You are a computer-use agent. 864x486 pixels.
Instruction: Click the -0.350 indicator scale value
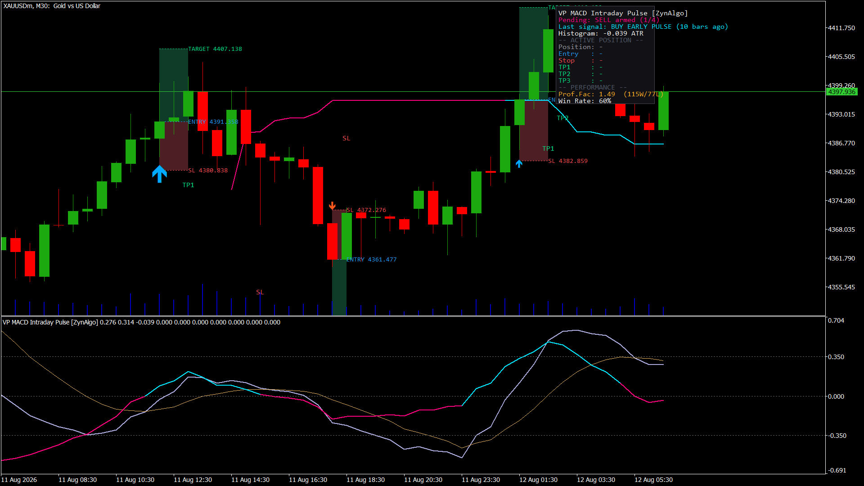click(x=837, y=436)
